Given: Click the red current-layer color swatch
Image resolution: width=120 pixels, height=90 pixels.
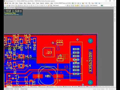Looking at the screenshot, I should click(x=5, y=87).
